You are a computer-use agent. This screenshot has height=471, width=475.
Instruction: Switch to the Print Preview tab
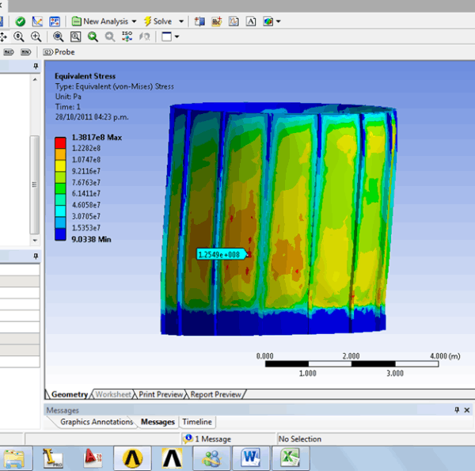coord(161,394)
